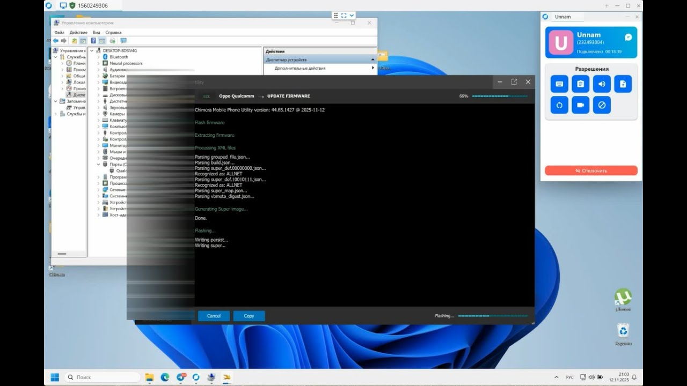
Task: Select Bluetooth in the device tree
Action: pos(119,57)
